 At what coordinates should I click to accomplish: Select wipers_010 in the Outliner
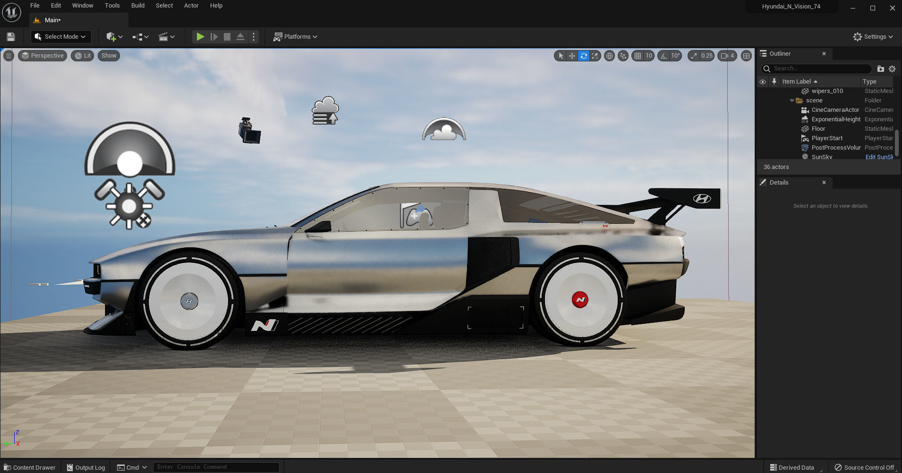pyautogui.click(x=827, y=91)
